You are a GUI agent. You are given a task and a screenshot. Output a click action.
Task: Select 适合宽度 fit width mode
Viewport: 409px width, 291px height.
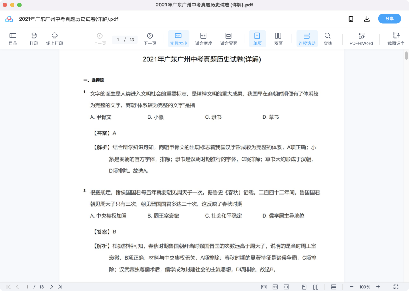point(203,39)
